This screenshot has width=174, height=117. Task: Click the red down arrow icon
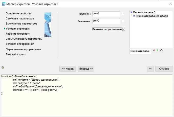[154, 50]
